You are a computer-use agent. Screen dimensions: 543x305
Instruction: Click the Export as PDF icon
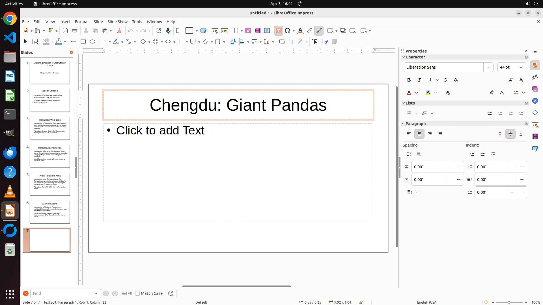(x=65, y=31)
